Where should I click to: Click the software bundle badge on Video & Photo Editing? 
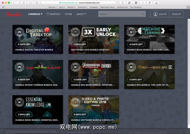pos(75,102)
